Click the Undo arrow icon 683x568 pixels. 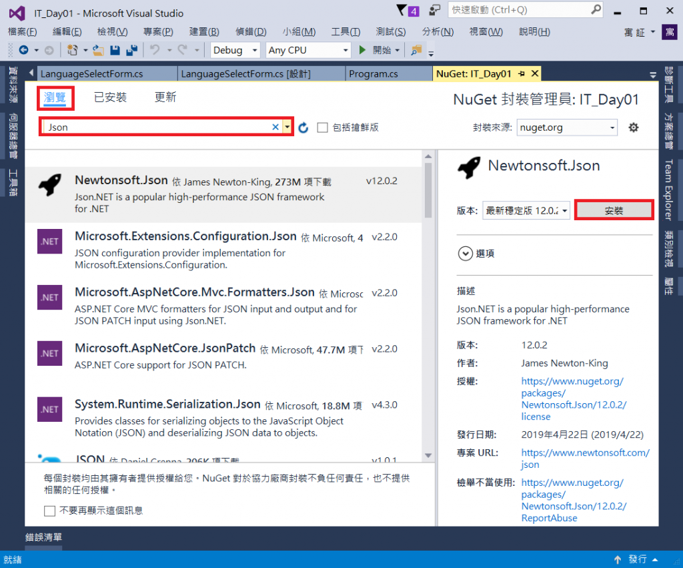[x=155, y=50]
